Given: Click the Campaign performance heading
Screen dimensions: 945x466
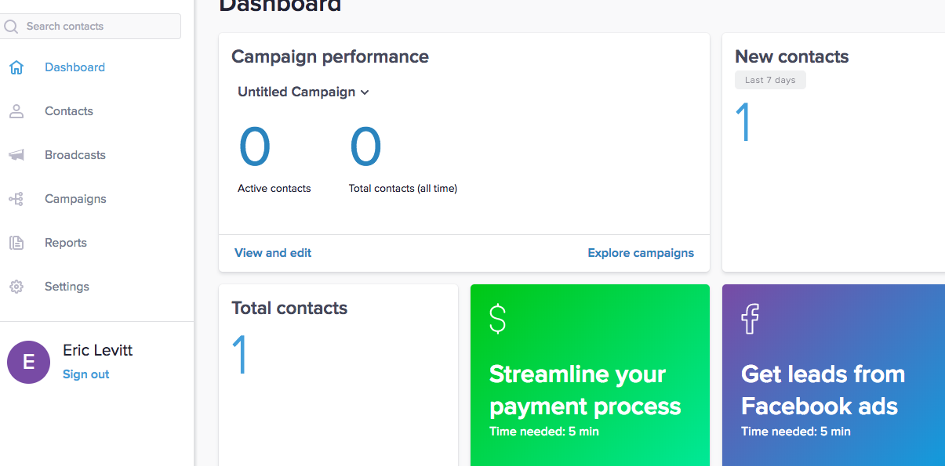Looking at the screenshot, I should point(330,56).
